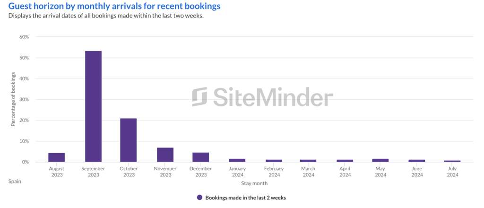The height and width of the screenshot is (208, 484).
Task: Click the SiteMinder watermark text
Action: (x=273, y=97)
